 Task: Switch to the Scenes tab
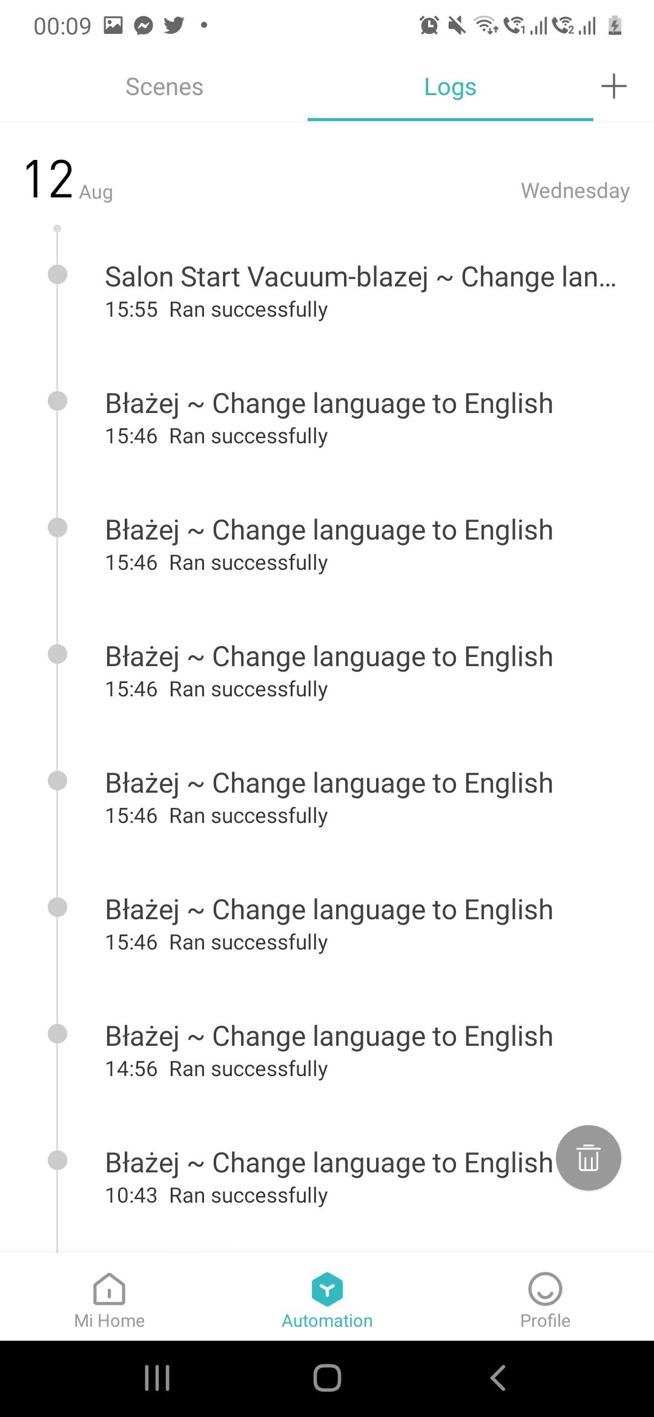pos(164,87)
